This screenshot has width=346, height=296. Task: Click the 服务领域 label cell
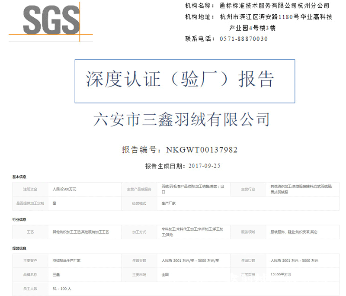pyautogui.click(x=248, y=232)
